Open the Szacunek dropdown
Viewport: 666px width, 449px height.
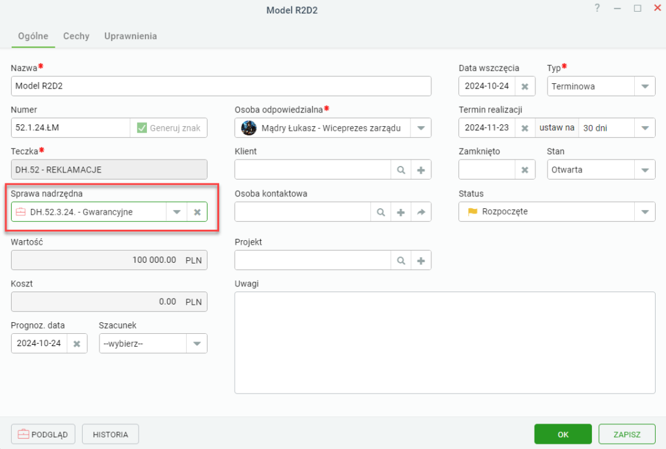click(x=197, y=344)
